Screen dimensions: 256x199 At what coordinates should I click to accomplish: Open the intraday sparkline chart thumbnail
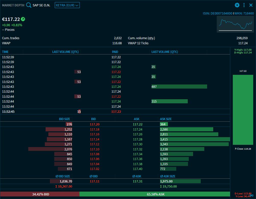[235, 24]
